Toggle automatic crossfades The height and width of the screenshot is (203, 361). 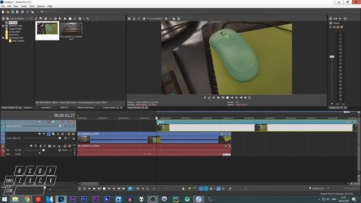click(206, 188)
